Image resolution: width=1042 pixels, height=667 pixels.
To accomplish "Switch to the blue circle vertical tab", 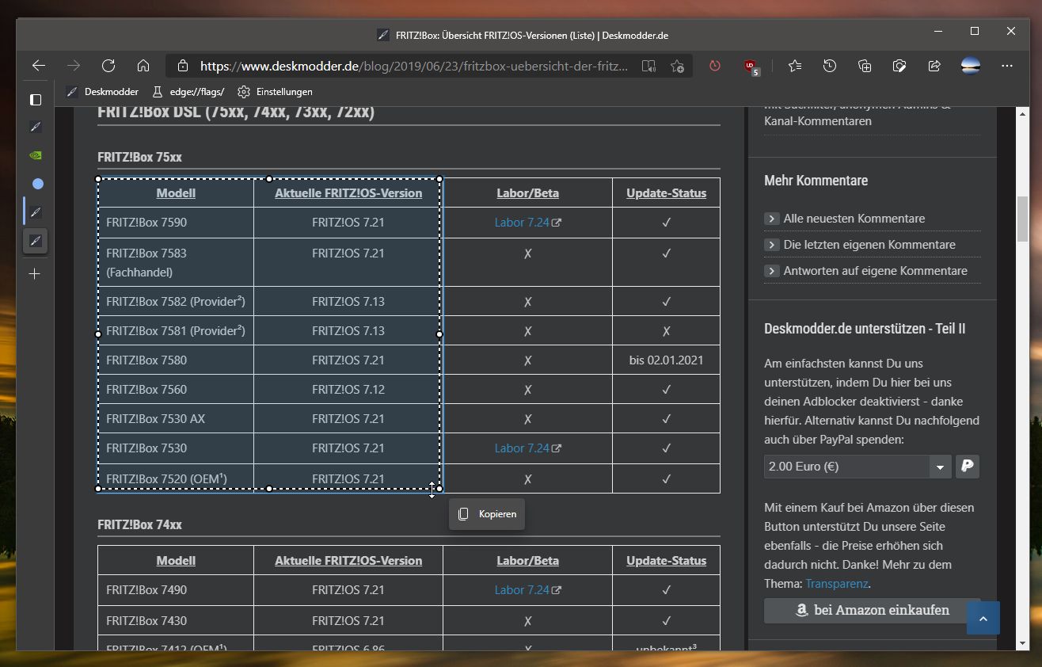I will 37,184.
